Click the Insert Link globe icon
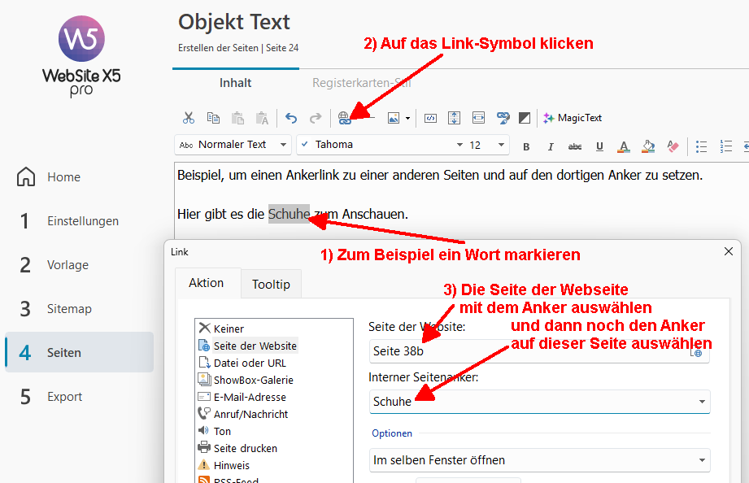 [x=344, y=118]
